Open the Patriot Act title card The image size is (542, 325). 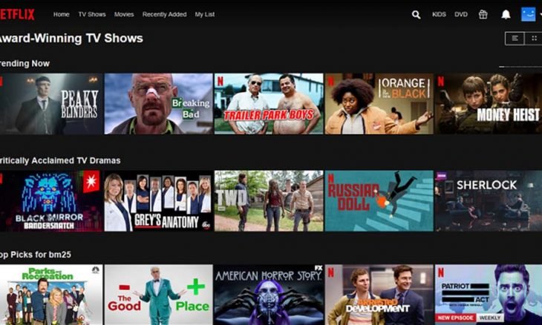(x=489, y=295)
